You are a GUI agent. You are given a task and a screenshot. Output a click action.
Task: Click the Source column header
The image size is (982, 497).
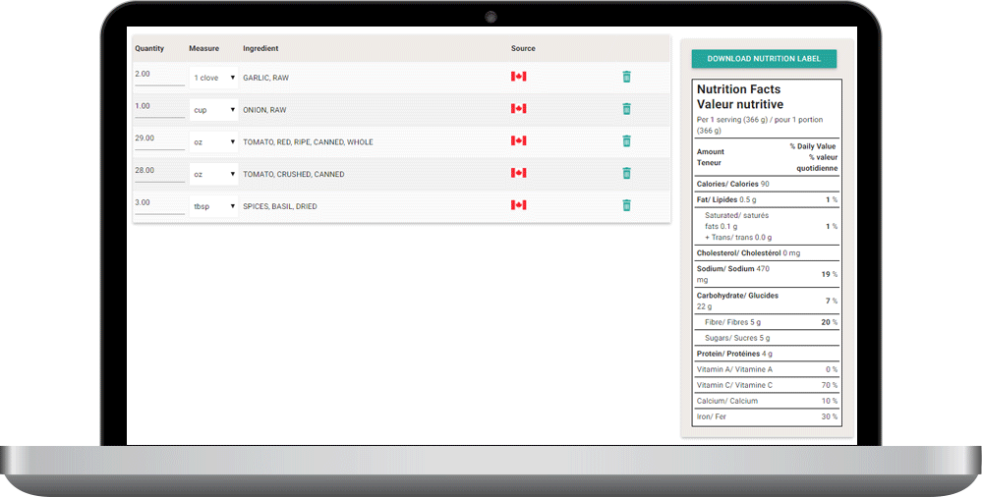[523, 48]
